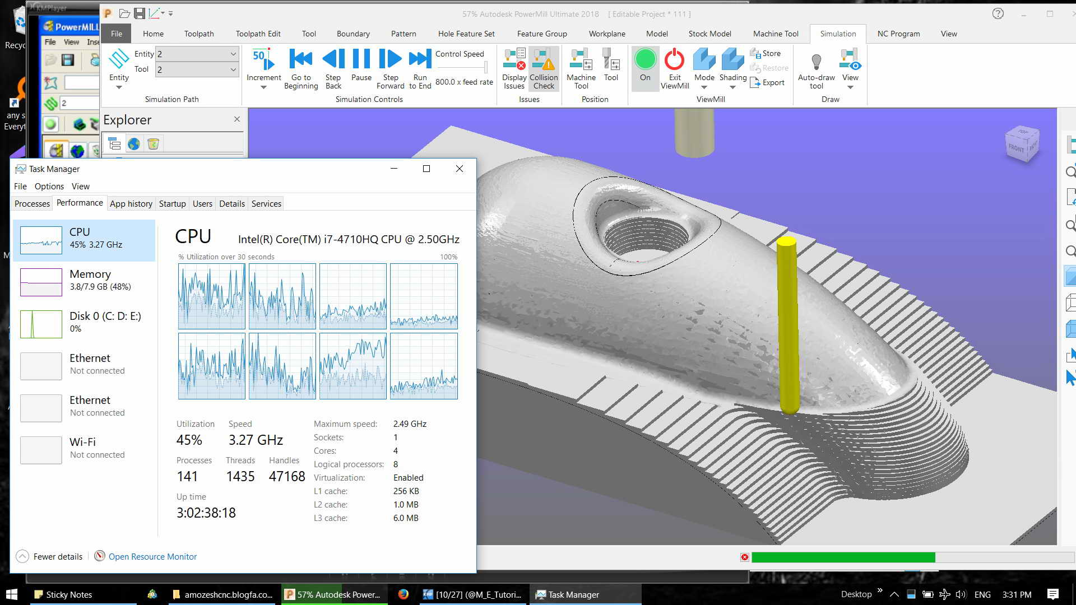Click Explorer recycle bin icon
Image resolution: width=1076 pixels, height=605 pixels.
153,144
